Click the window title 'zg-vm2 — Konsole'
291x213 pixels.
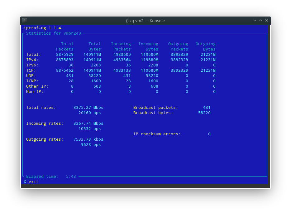147,21
